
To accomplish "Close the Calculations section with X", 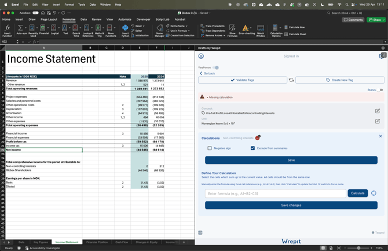I will click(x=380, y=136).
